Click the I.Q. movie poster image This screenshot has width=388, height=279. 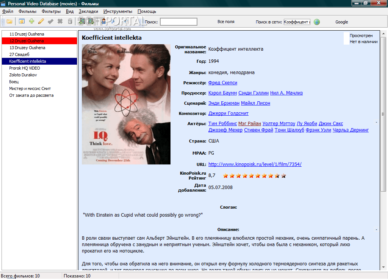click(126, 104)
